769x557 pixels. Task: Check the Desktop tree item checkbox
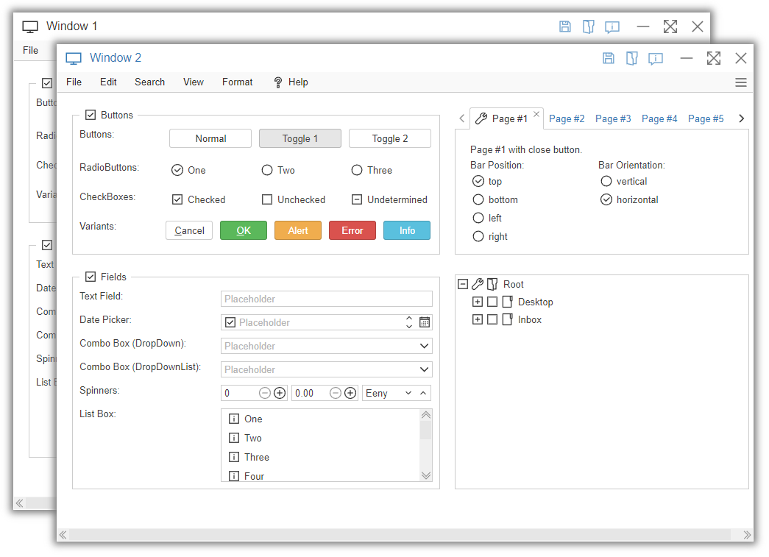(x=492, y=302)
